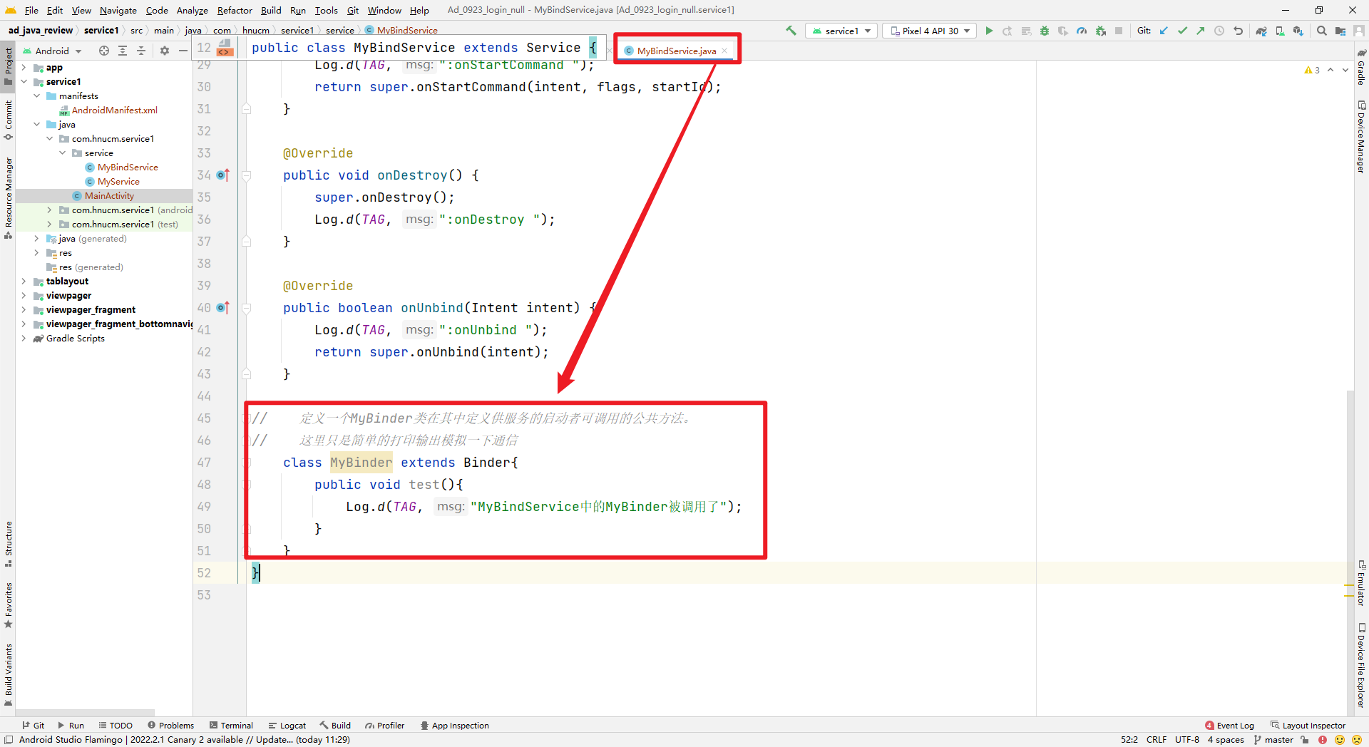Click the Apply Changes and Restart Activity icon
This screenshot has height=747, width=1369.
click(1007, 31)
